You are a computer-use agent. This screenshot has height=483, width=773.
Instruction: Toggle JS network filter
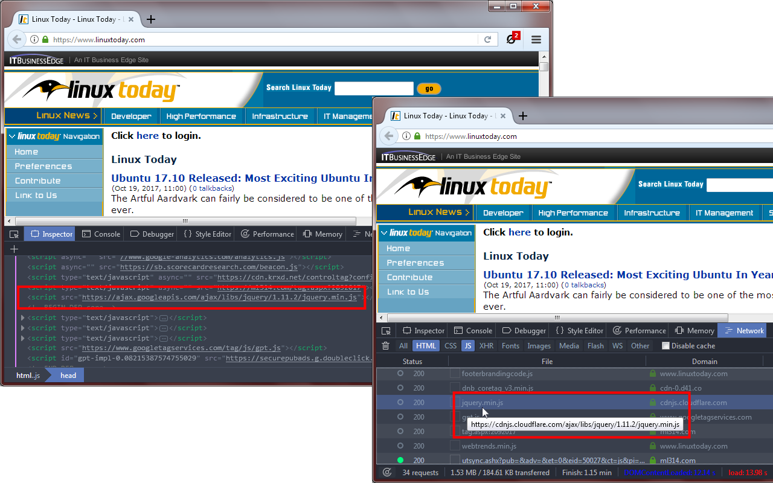click(x=468, y=346)
